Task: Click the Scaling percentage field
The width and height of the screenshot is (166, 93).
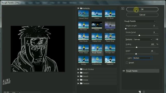Action: pos(153,44)
